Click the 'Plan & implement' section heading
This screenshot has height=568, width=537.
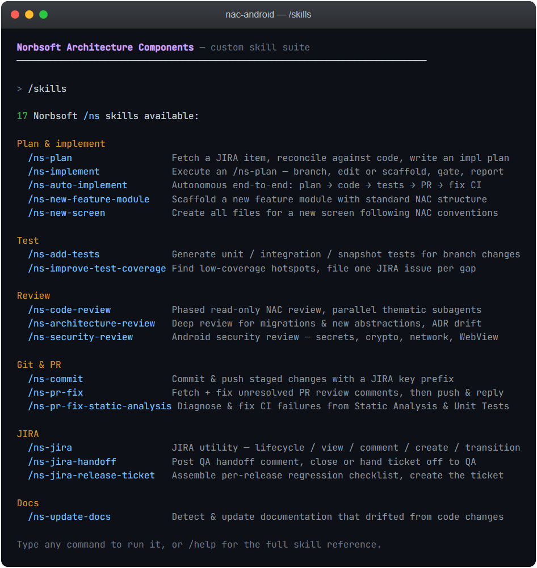click(61, 144)
